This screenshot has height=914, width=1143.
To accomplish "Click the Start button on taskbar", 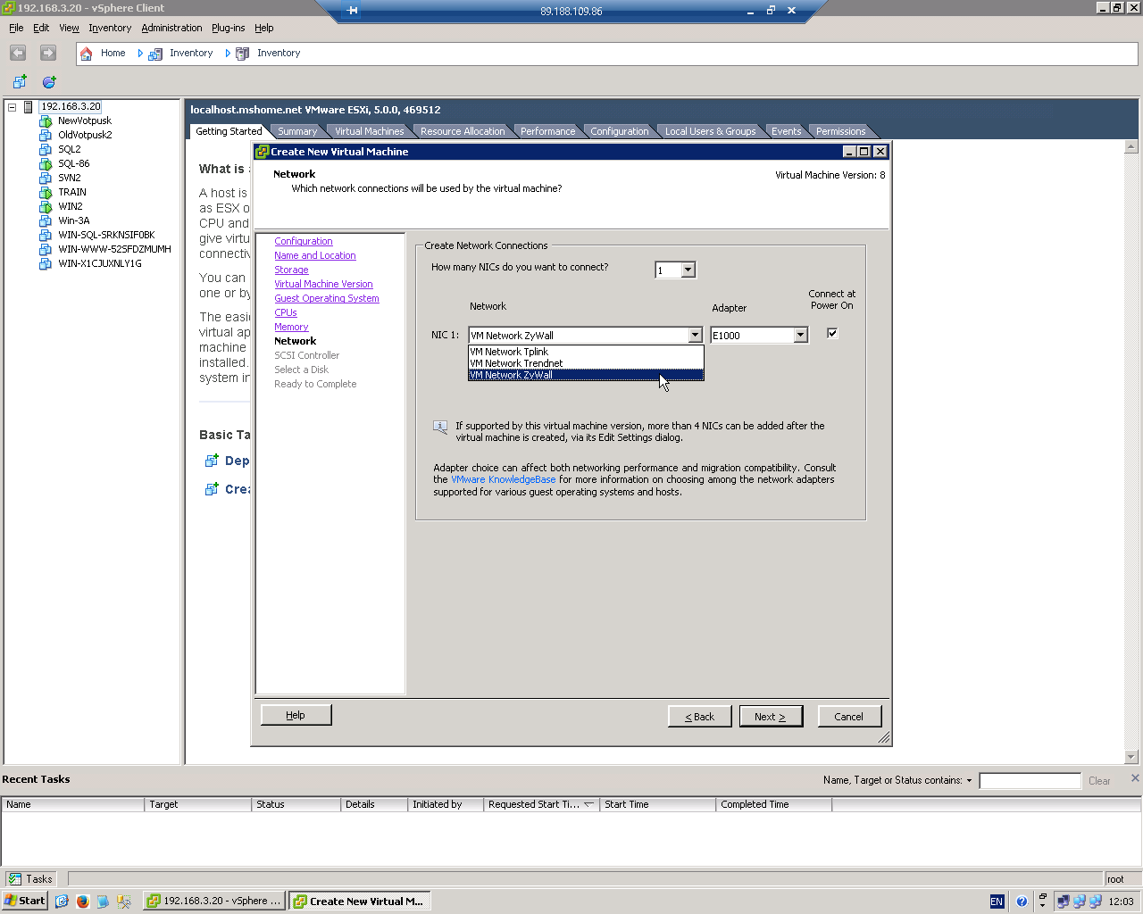I will [x=25, y=902].
